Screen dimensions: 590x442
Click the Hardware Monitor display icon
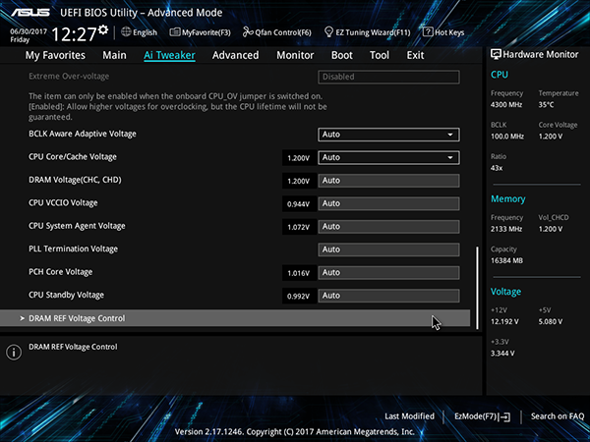[x=496, y=54]
